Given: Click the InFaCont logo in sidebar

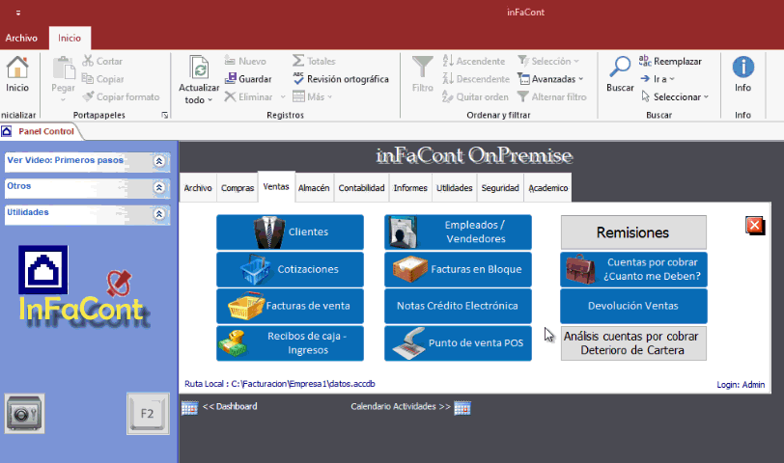Looking at the screenshot, I should tap(82, 287).
